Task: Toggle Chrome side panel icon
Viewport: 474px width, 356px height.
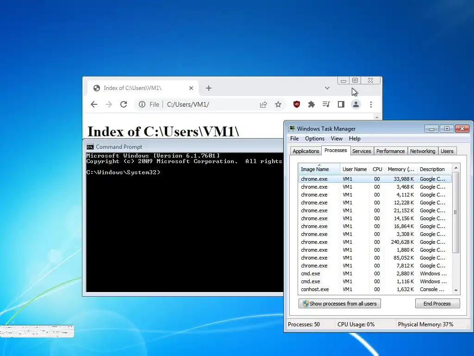Action: (x=341, y=104)
